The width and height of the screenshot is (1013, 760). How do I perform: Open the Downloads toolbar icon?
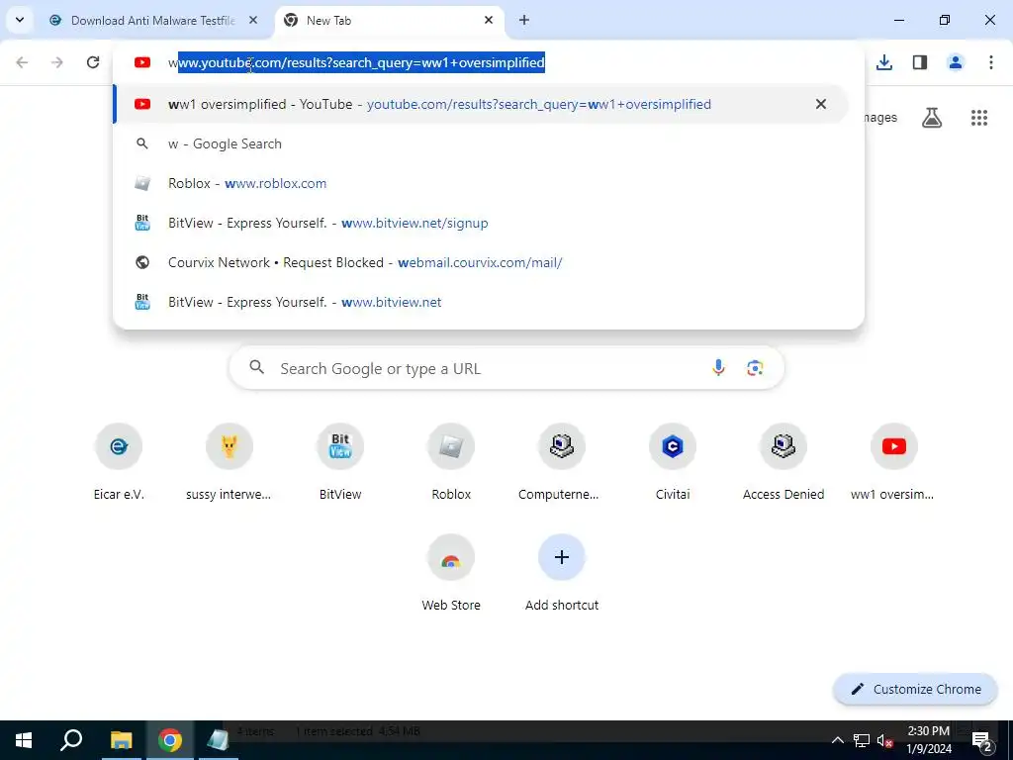click(x=884, y=62)
